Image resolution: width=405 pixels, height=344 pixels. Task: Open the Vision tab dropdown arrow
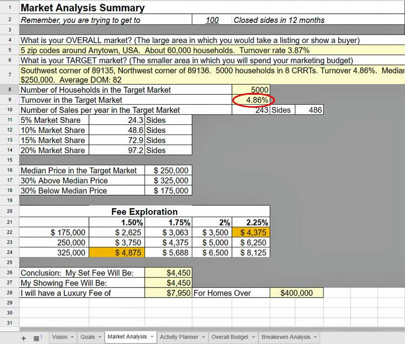(72, 337)
